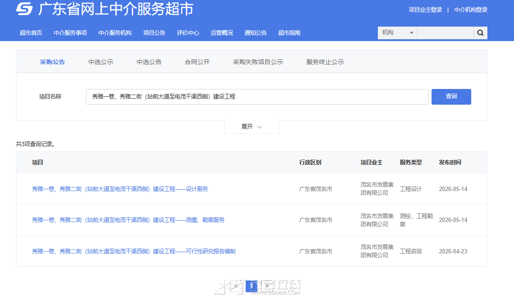Screen dimensions: 514x297
Task: Click the 行政区划 column header
Action: pos(310,162)
